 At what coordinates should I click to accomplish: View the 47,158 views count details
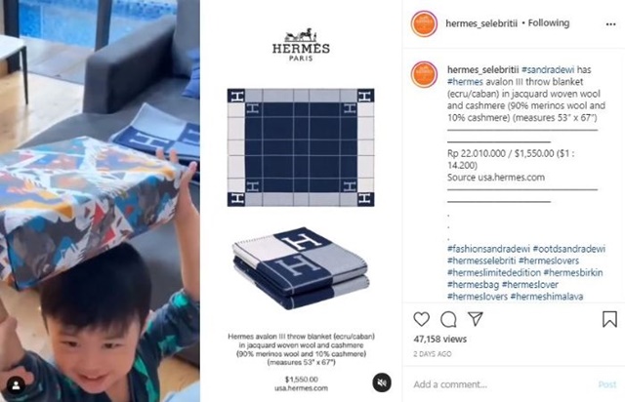coord(439,339)
